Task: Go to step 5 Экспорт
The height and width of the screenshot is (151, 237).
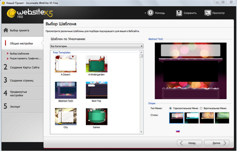Action: coord(23,107)
